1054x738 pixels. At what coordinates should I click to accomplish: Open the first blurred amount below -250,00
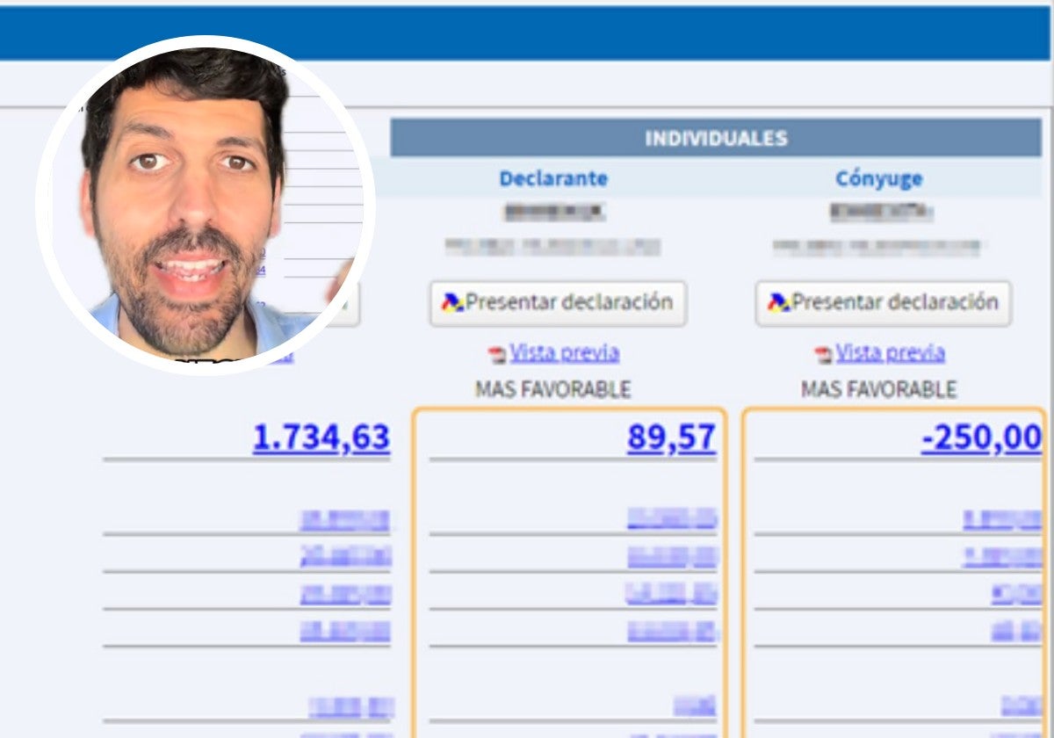[1001, 519]
